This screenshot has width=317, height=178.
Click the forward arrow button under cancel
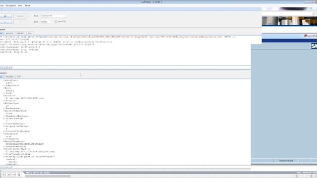point(20,22)
